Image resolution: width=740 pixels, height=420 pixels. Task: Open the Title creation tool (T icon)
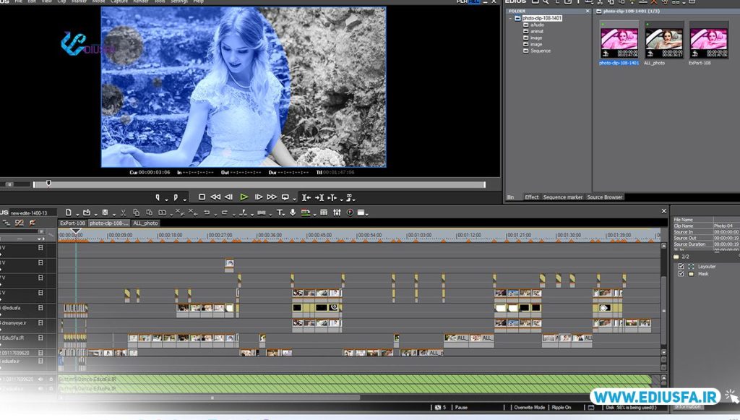(x=280, y=213)
